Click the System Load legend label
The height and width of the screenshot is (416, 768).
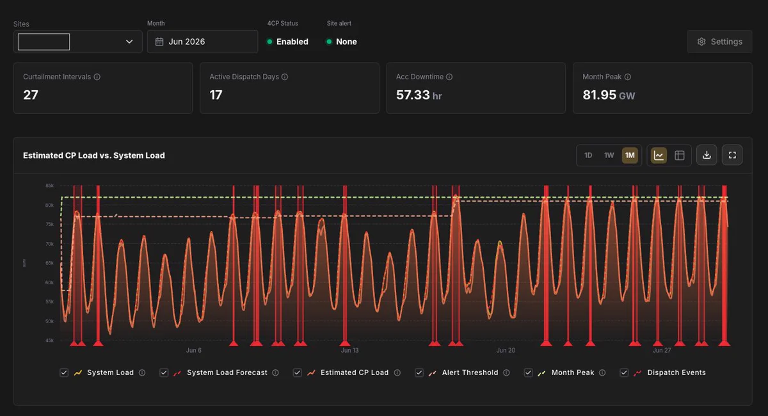click(x=111, y=372)
